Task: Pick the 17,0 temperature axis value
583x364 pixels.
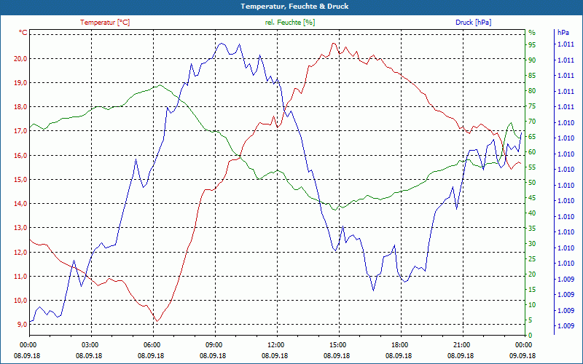Action: pyautogui.click(x=20, y=131)
